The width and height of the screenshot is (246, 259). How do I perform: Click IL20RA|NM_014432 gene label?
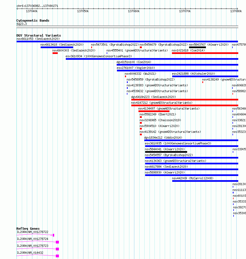(30, 253)
